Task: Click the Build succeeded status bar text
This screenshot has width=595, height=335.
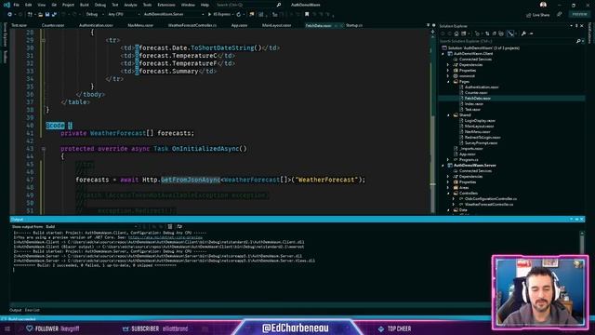Action: [22, 319]
